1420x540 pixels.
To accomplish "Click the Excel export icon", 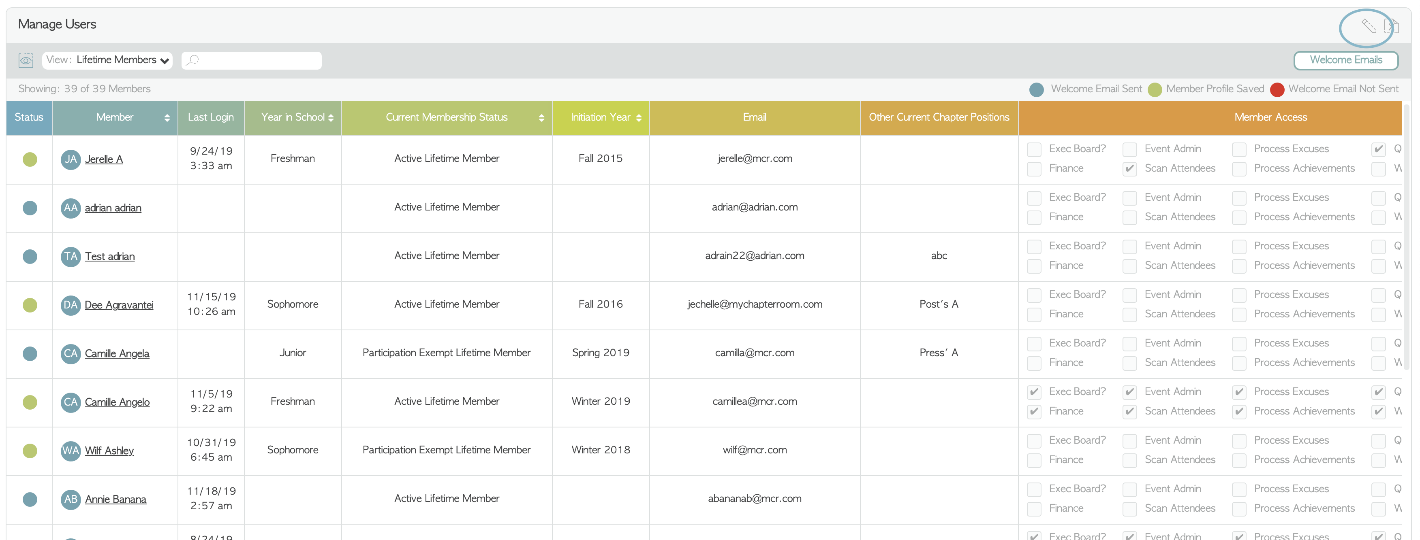I will pos(1391,26).
